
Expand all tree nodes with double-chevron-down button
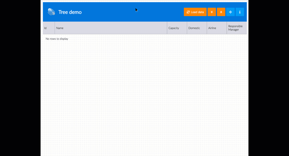[x=212, y=12]
